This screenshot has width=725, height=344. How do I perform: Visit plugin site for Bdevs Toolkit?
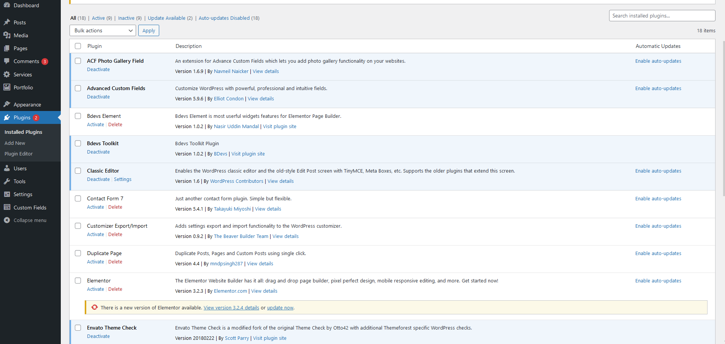tap(248, 154)
